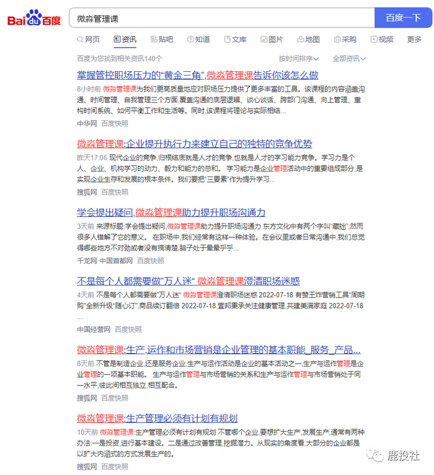Click the search input containing 微淼管理课

pos(222,18)
